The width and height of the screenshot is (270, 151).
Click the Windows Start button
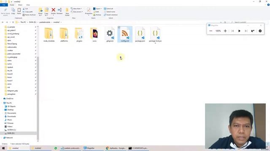pos(3,148)
